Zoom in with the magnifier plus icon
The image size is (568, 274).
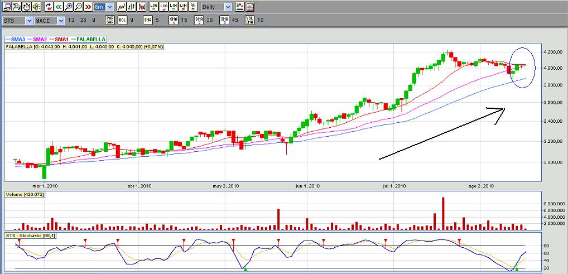(x=69, y=7)
